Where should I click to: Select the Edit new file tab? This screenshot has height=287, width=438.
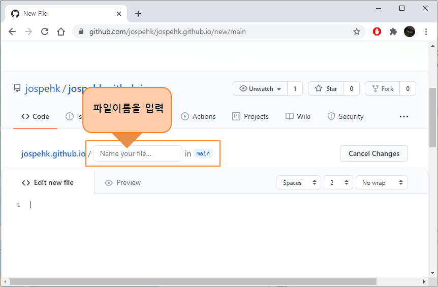(x=48, y=182)
